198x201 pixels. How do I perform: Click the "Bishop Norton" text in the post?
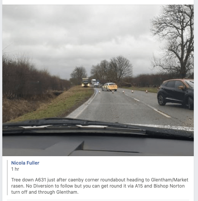tap(169, 186)
